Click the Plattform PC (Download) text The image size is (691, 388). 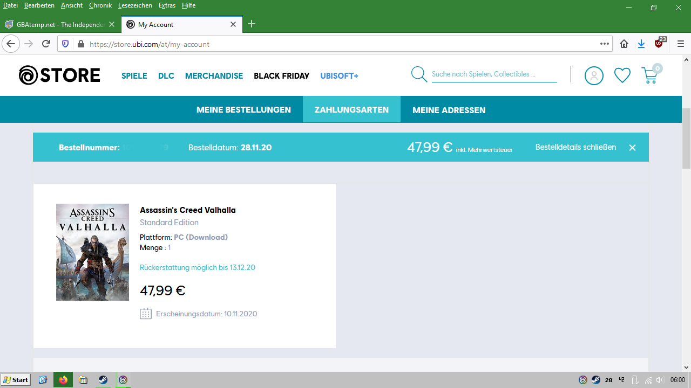pyautogui.click(x=184, y=237)
